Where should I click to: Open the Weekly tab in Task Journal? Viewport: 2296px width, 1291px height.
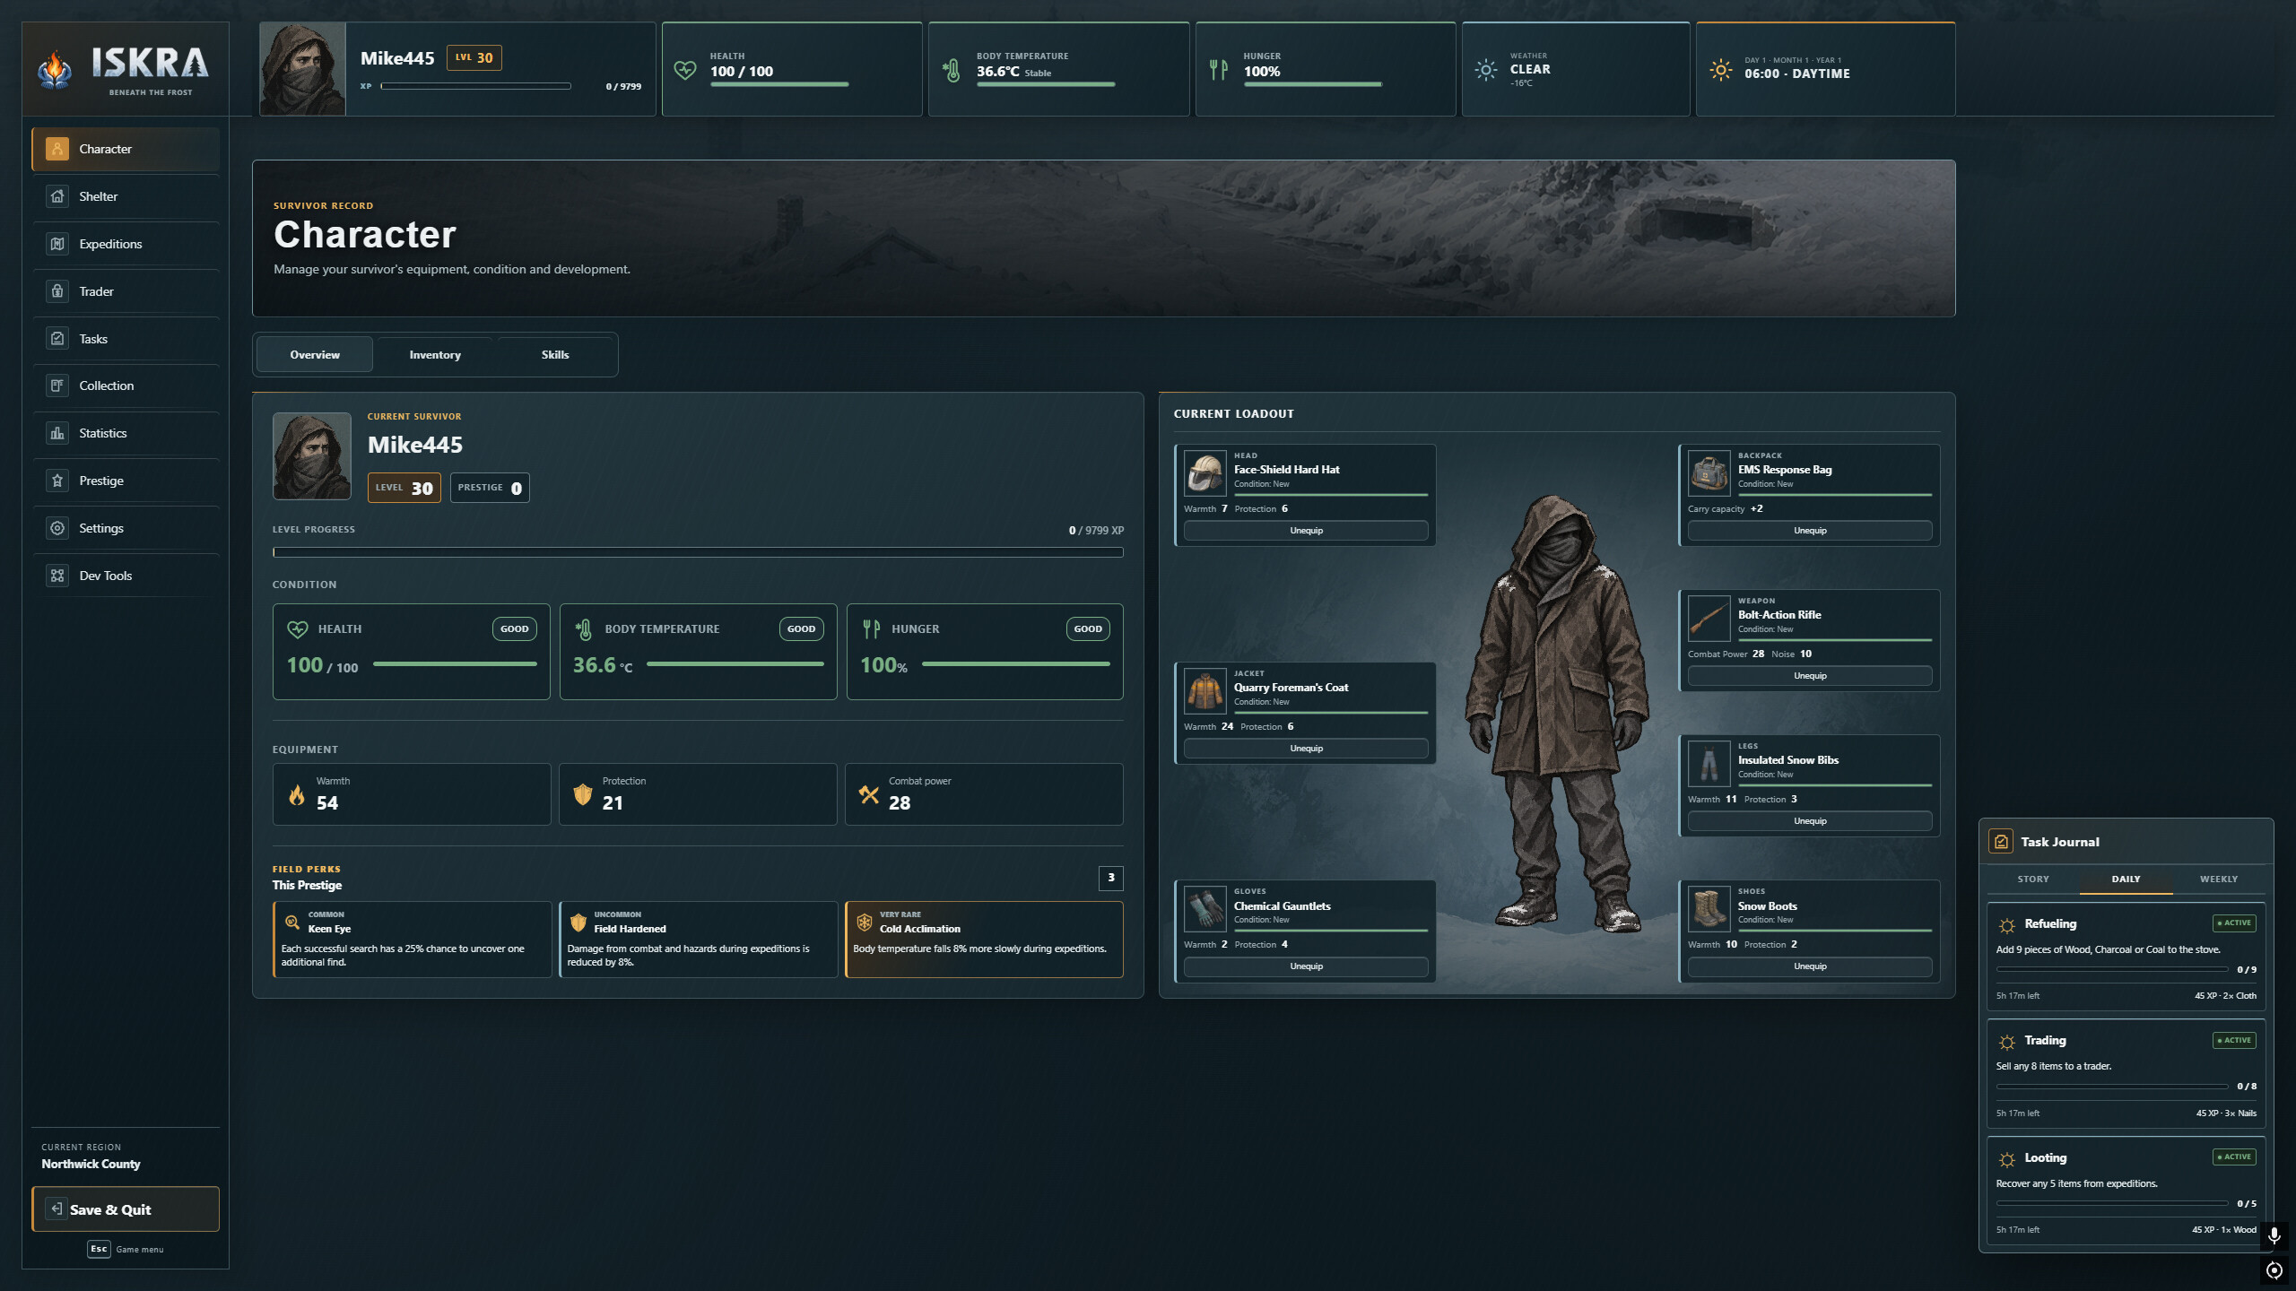2219,879
